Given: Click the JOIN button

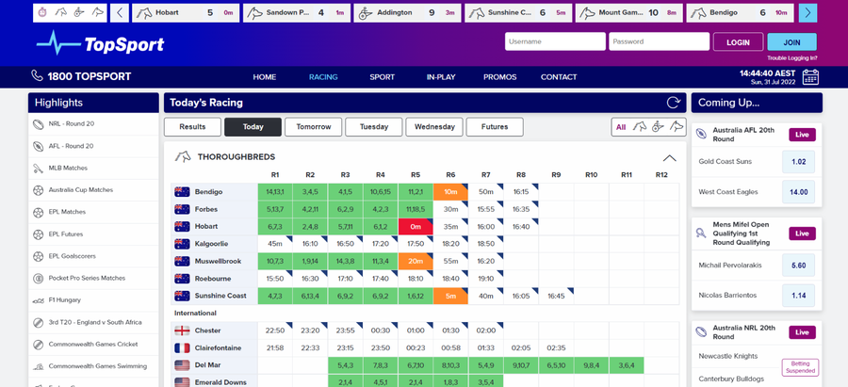Looking at the screenshot, I should point(792,41).
